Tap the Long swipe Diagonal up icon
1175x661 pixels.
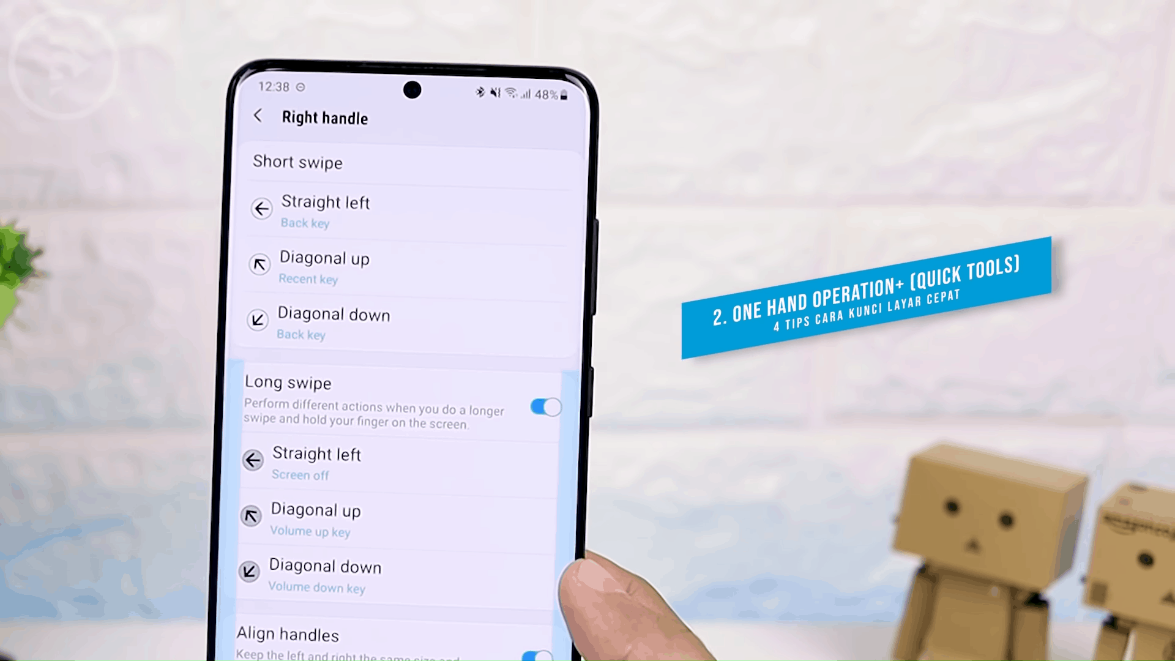click(251, 516)
